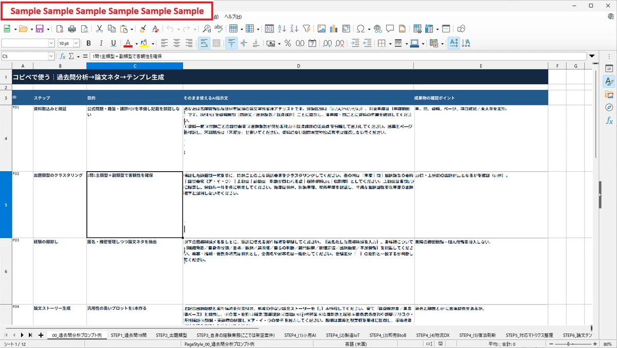Expand the formula bar arrow

[x=592, y=56]
